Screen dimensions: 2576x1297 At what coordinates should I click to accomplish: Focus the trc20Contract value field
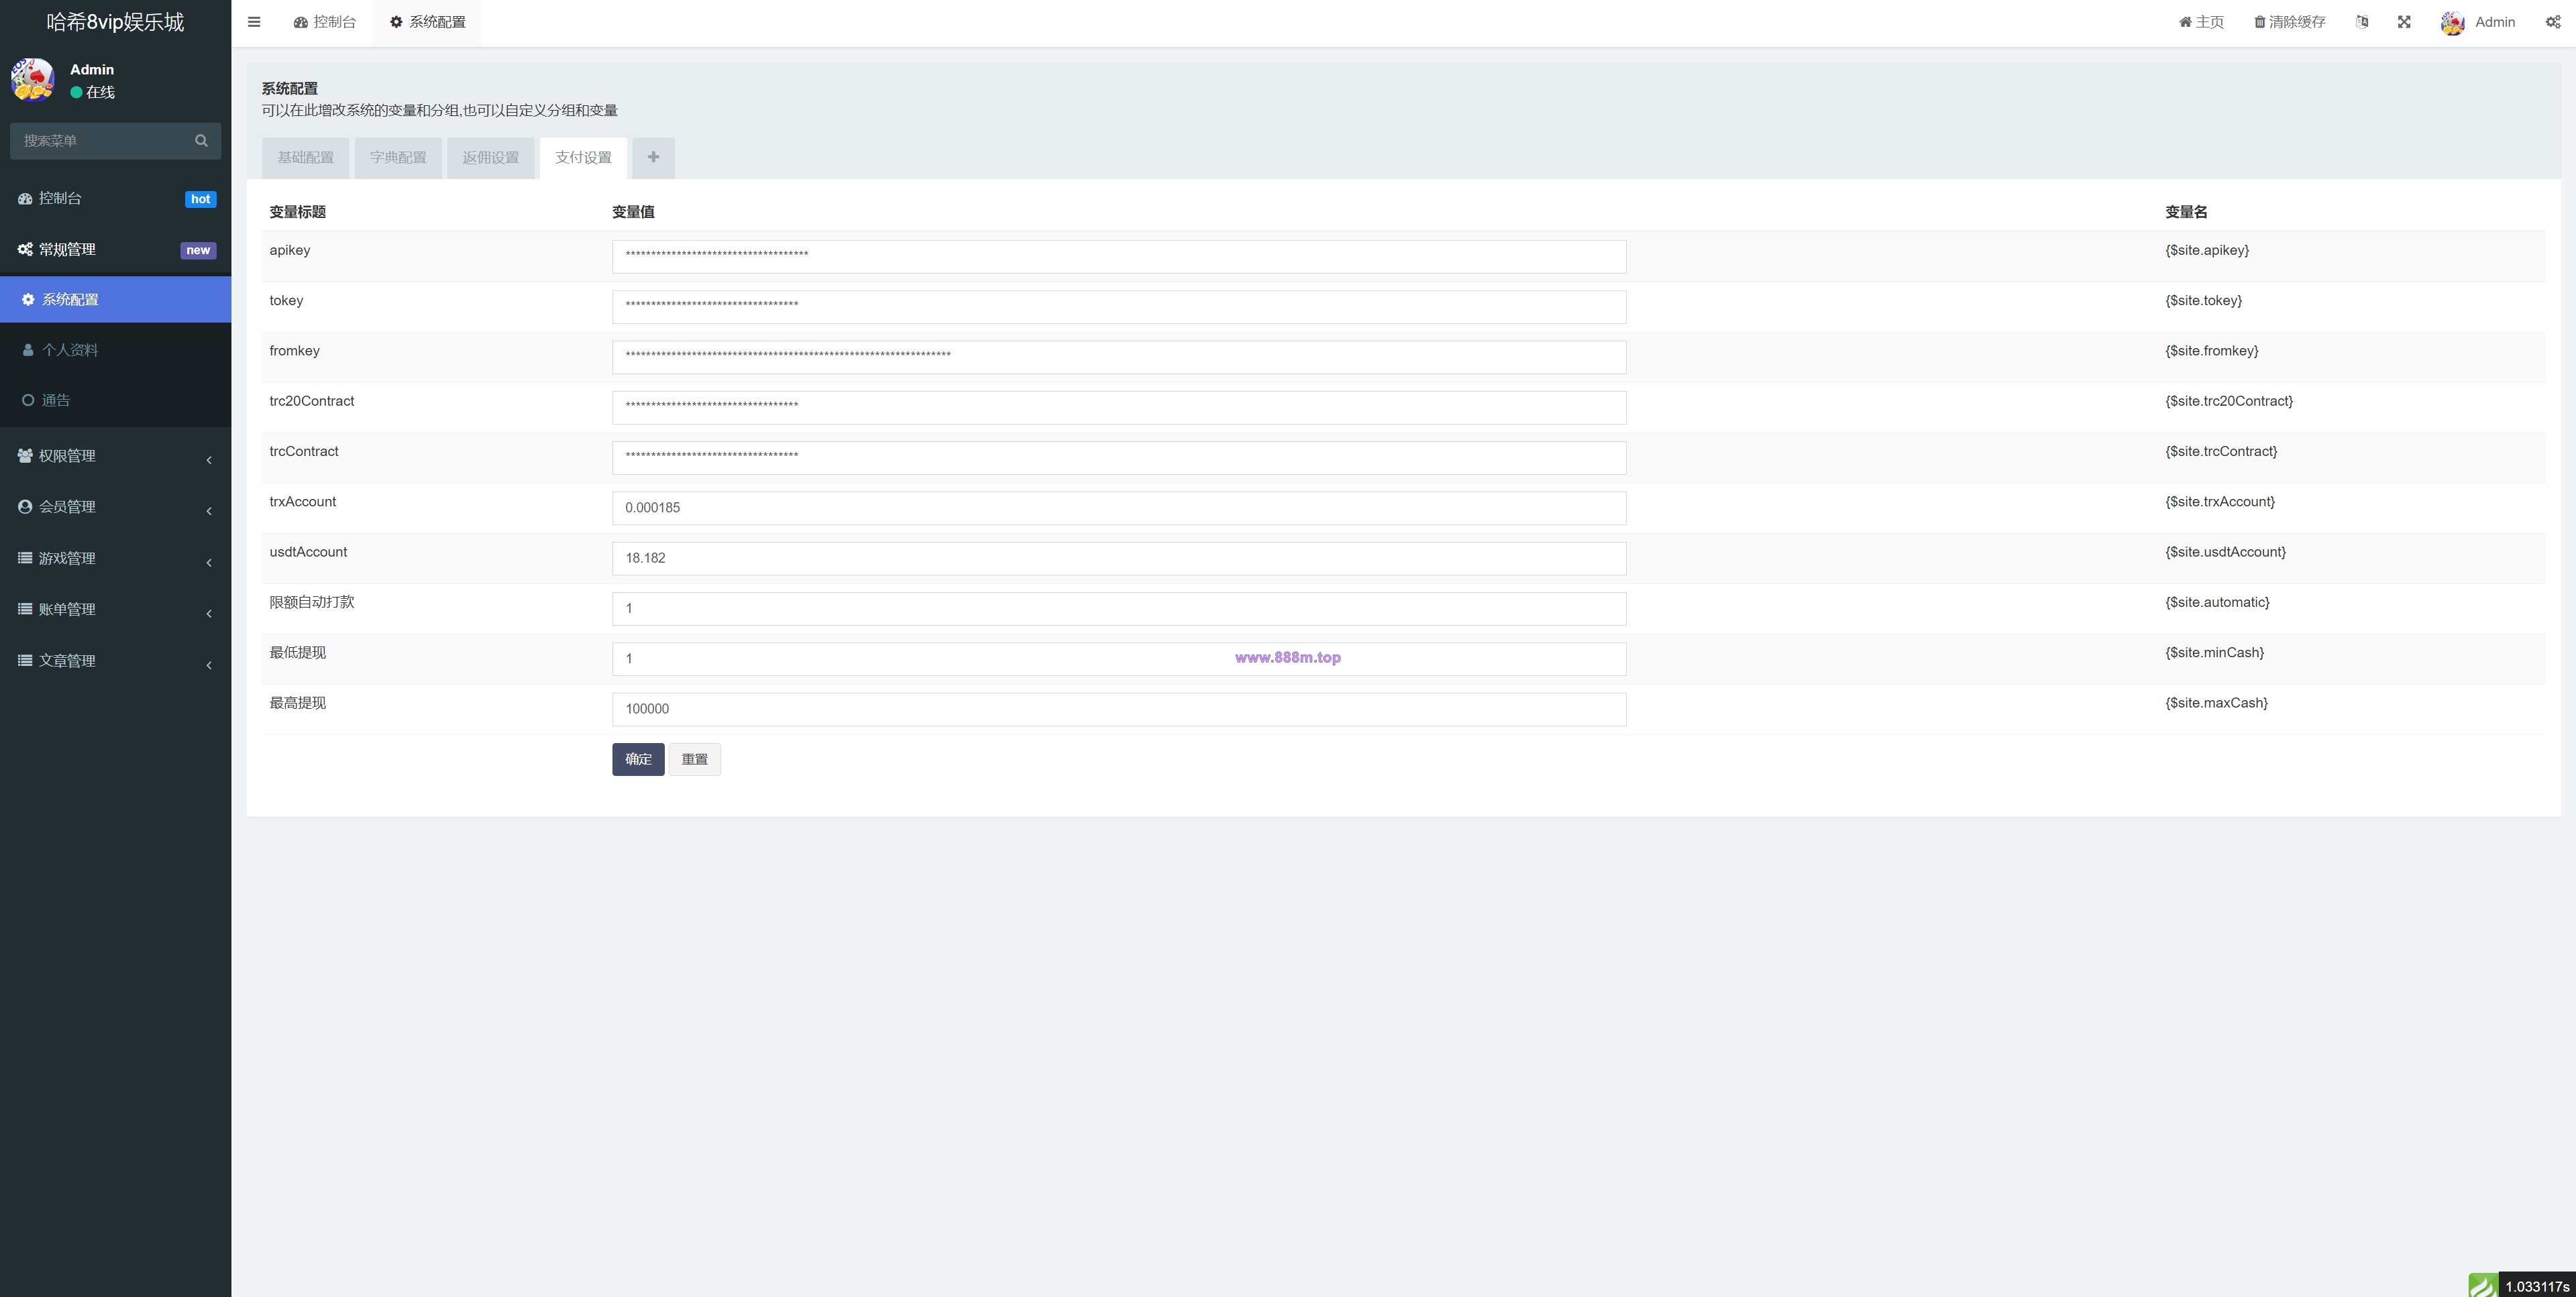1119,408
